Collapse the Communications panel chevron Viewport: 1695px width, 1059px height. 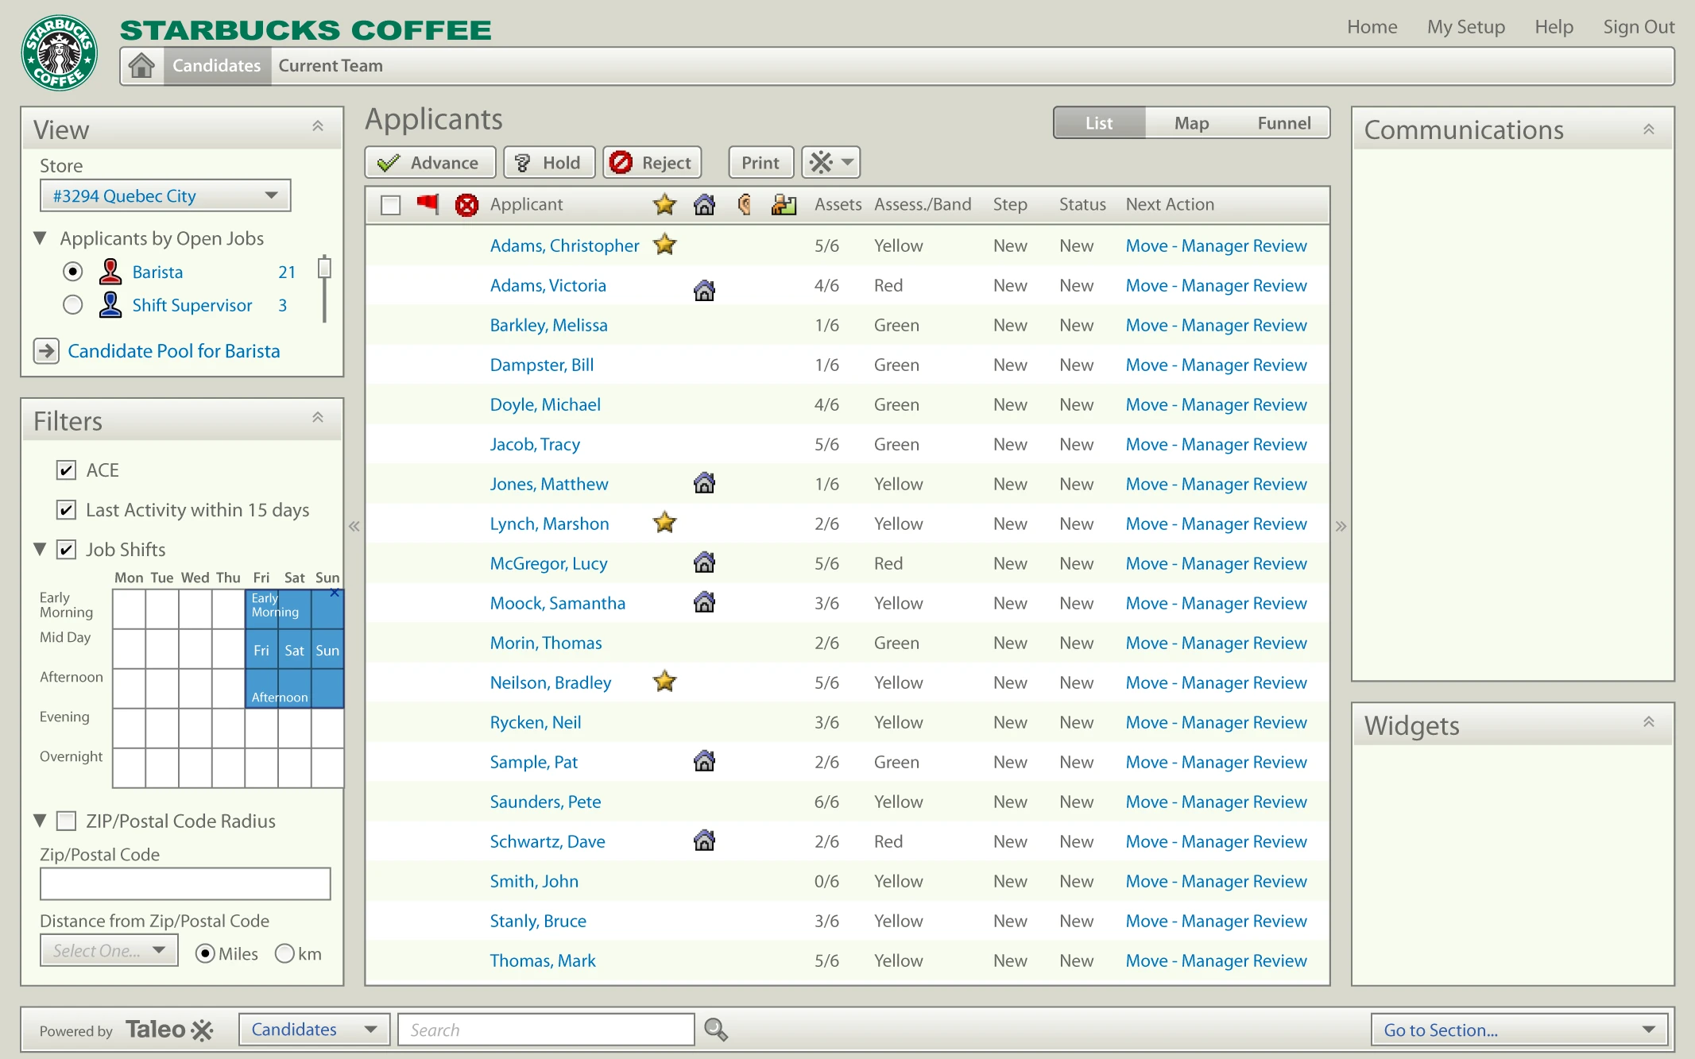1649,129
